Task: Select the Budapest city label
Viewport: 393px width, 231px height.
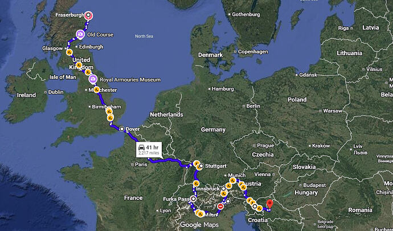Action: click(314, 185)
